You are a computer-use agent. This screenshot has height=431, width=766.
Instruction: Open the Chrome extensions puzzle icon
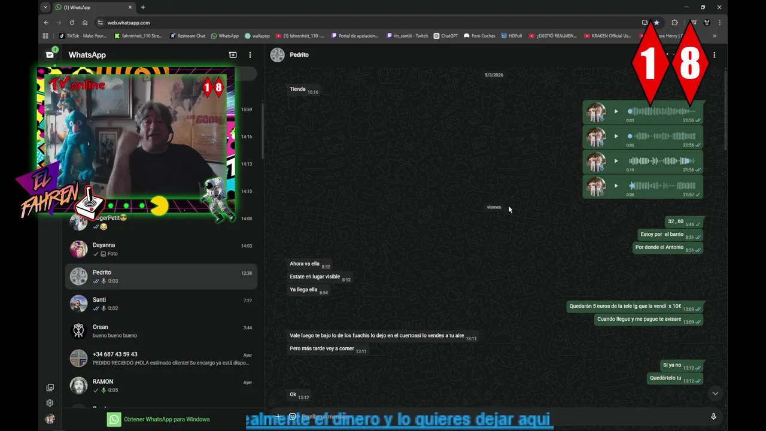pos(674,23)
